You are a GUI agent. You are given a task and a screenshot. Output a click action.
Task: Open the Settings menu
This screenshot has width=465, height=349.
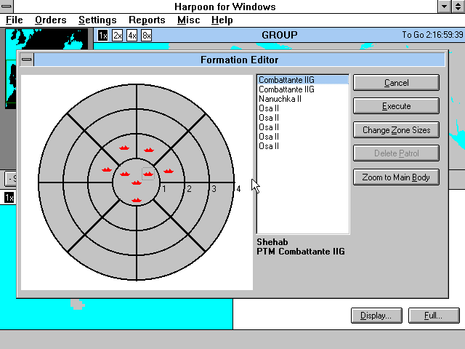coord(97,20)
